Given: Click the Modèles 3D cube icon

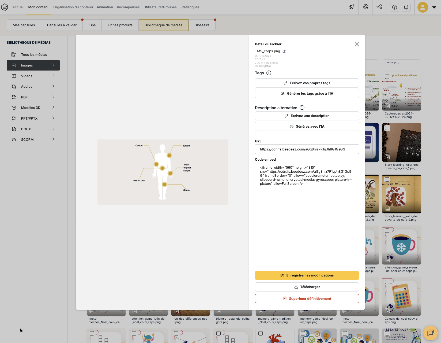Looking at the screenshot, I should [x=14, y=108].
